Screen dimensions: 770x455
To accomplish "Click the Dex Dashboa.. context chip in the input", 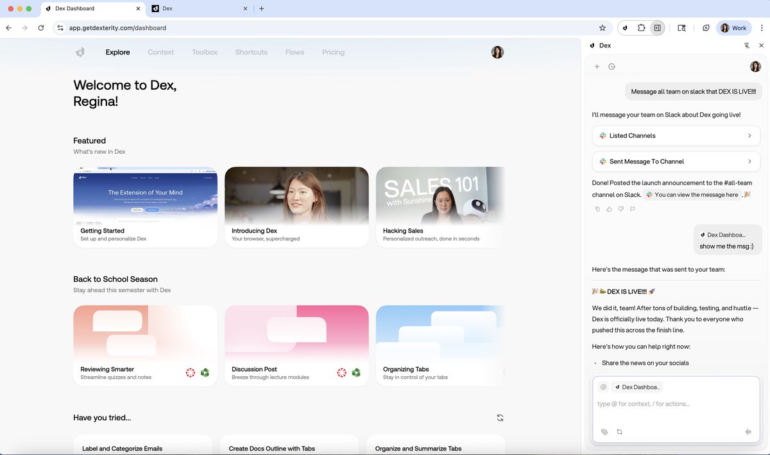I will 636,387.
